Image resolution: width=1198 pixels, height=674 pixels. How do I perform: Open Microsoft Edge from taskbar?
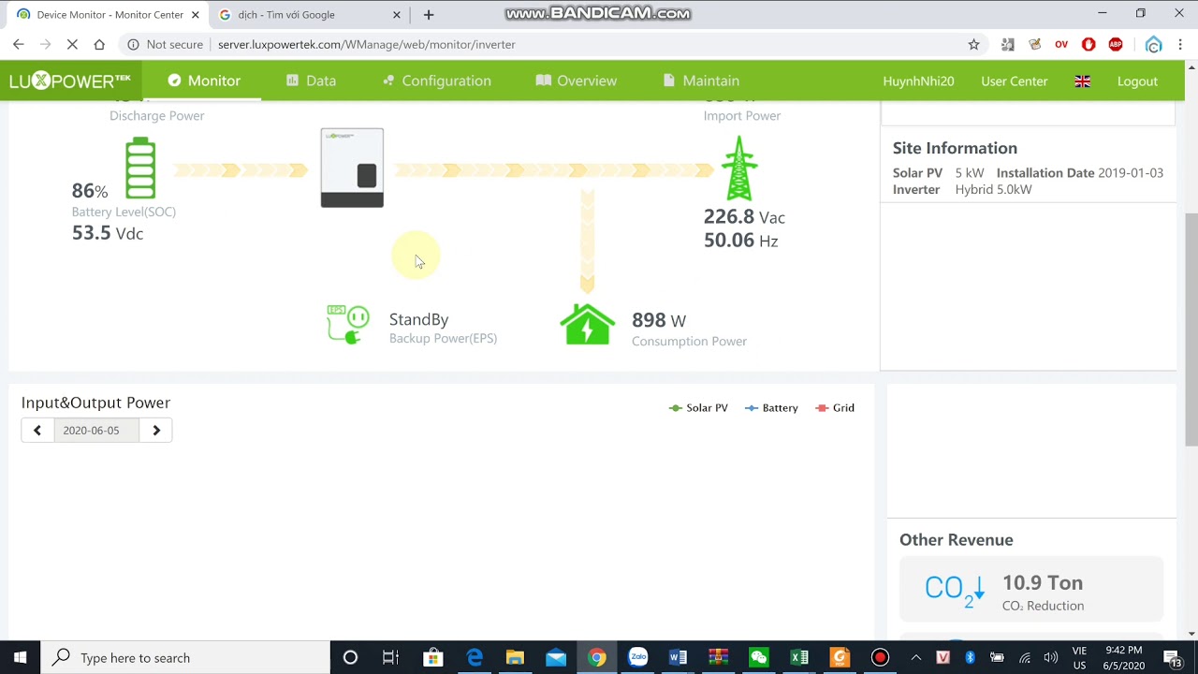click(475, 657)
